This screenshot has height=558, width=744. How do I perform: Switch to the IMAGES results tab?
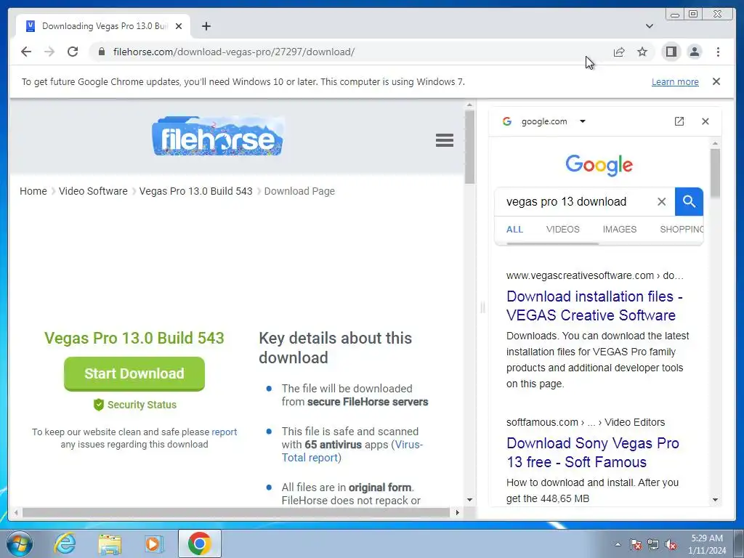pos(620,230)
